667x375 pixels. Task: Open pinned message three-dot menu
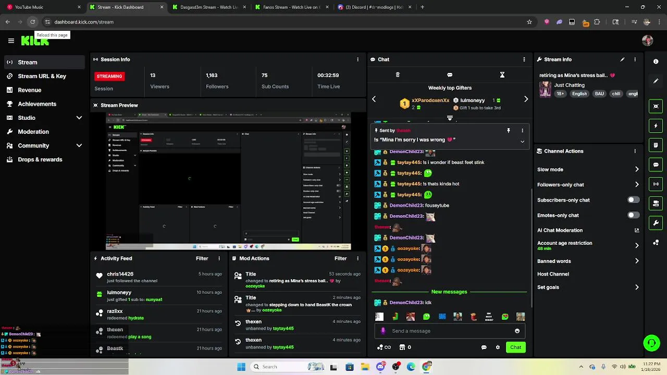coord(522,131)
